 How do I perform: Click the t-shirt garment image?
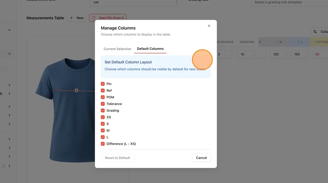click(65, 110)
